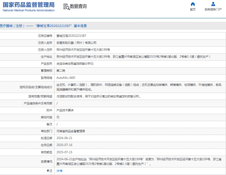Select the 无 value
The image size is (226, 175).
pos(58,117)
